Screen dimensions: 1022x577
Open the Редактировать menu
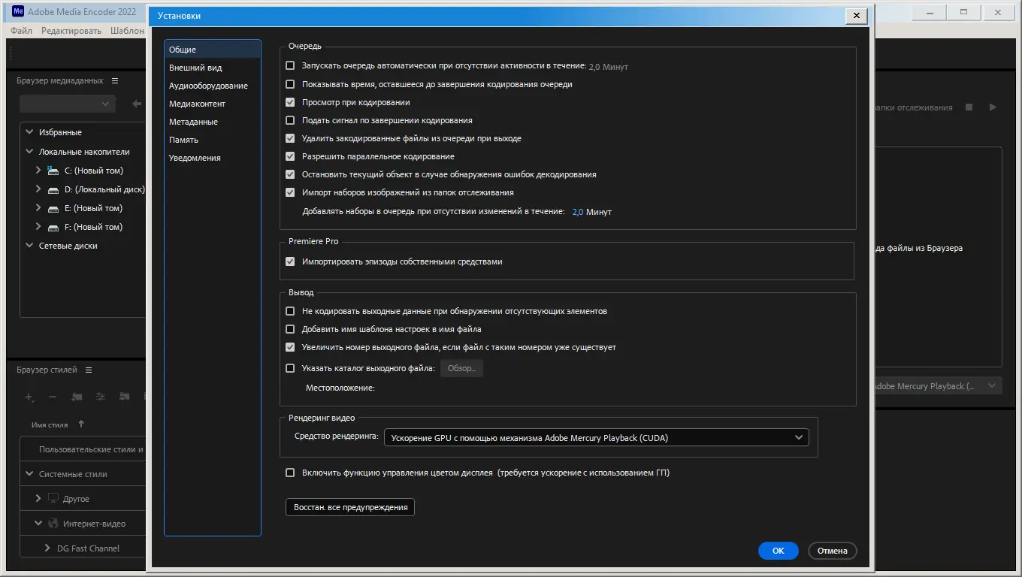point(71,31)
